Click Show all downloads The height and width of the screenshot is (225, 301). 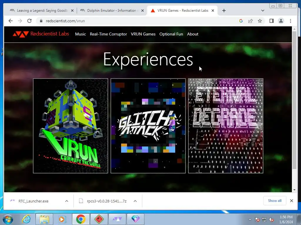pyautogui.click(x=275, y=201)
